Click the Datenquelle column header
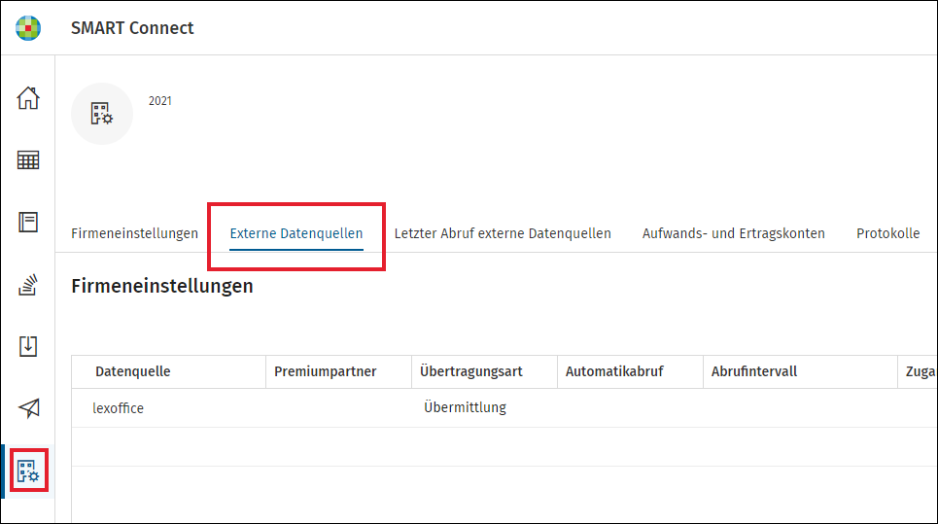Screen dimensions: 938x524 [169, 371]
